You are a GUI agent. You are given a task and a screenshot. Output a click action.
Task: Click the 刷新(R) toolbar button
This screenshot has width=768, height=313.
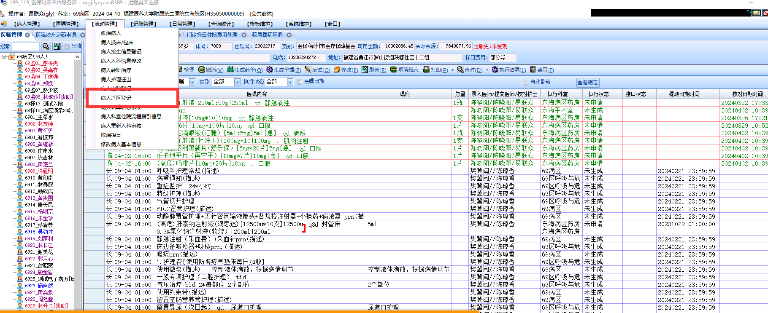(374, 70)
